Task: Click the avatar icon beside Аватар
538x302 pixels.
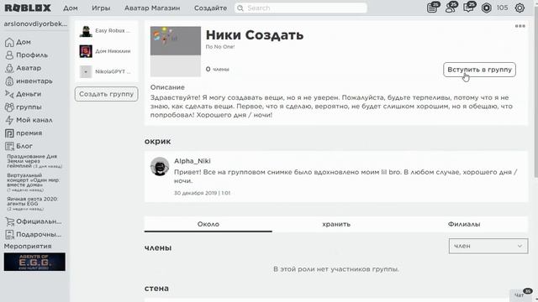Action: 9,68
